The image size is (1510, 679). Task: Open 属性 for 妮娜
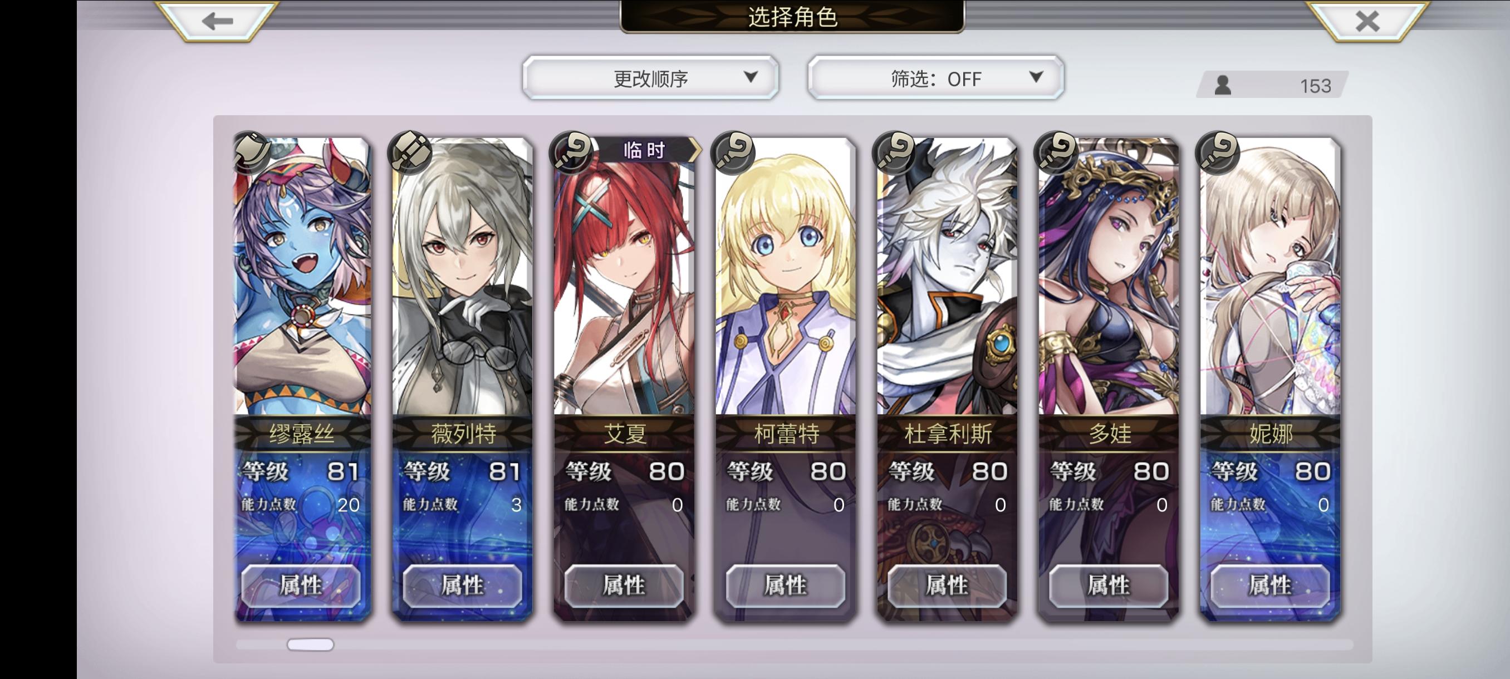point(1269,585)
